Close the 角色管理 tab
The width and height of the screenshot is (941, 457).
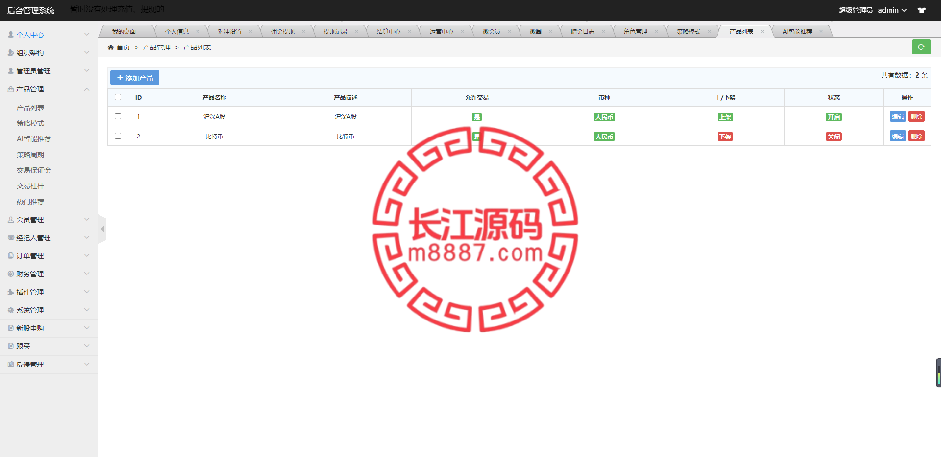tap(656, 32)
